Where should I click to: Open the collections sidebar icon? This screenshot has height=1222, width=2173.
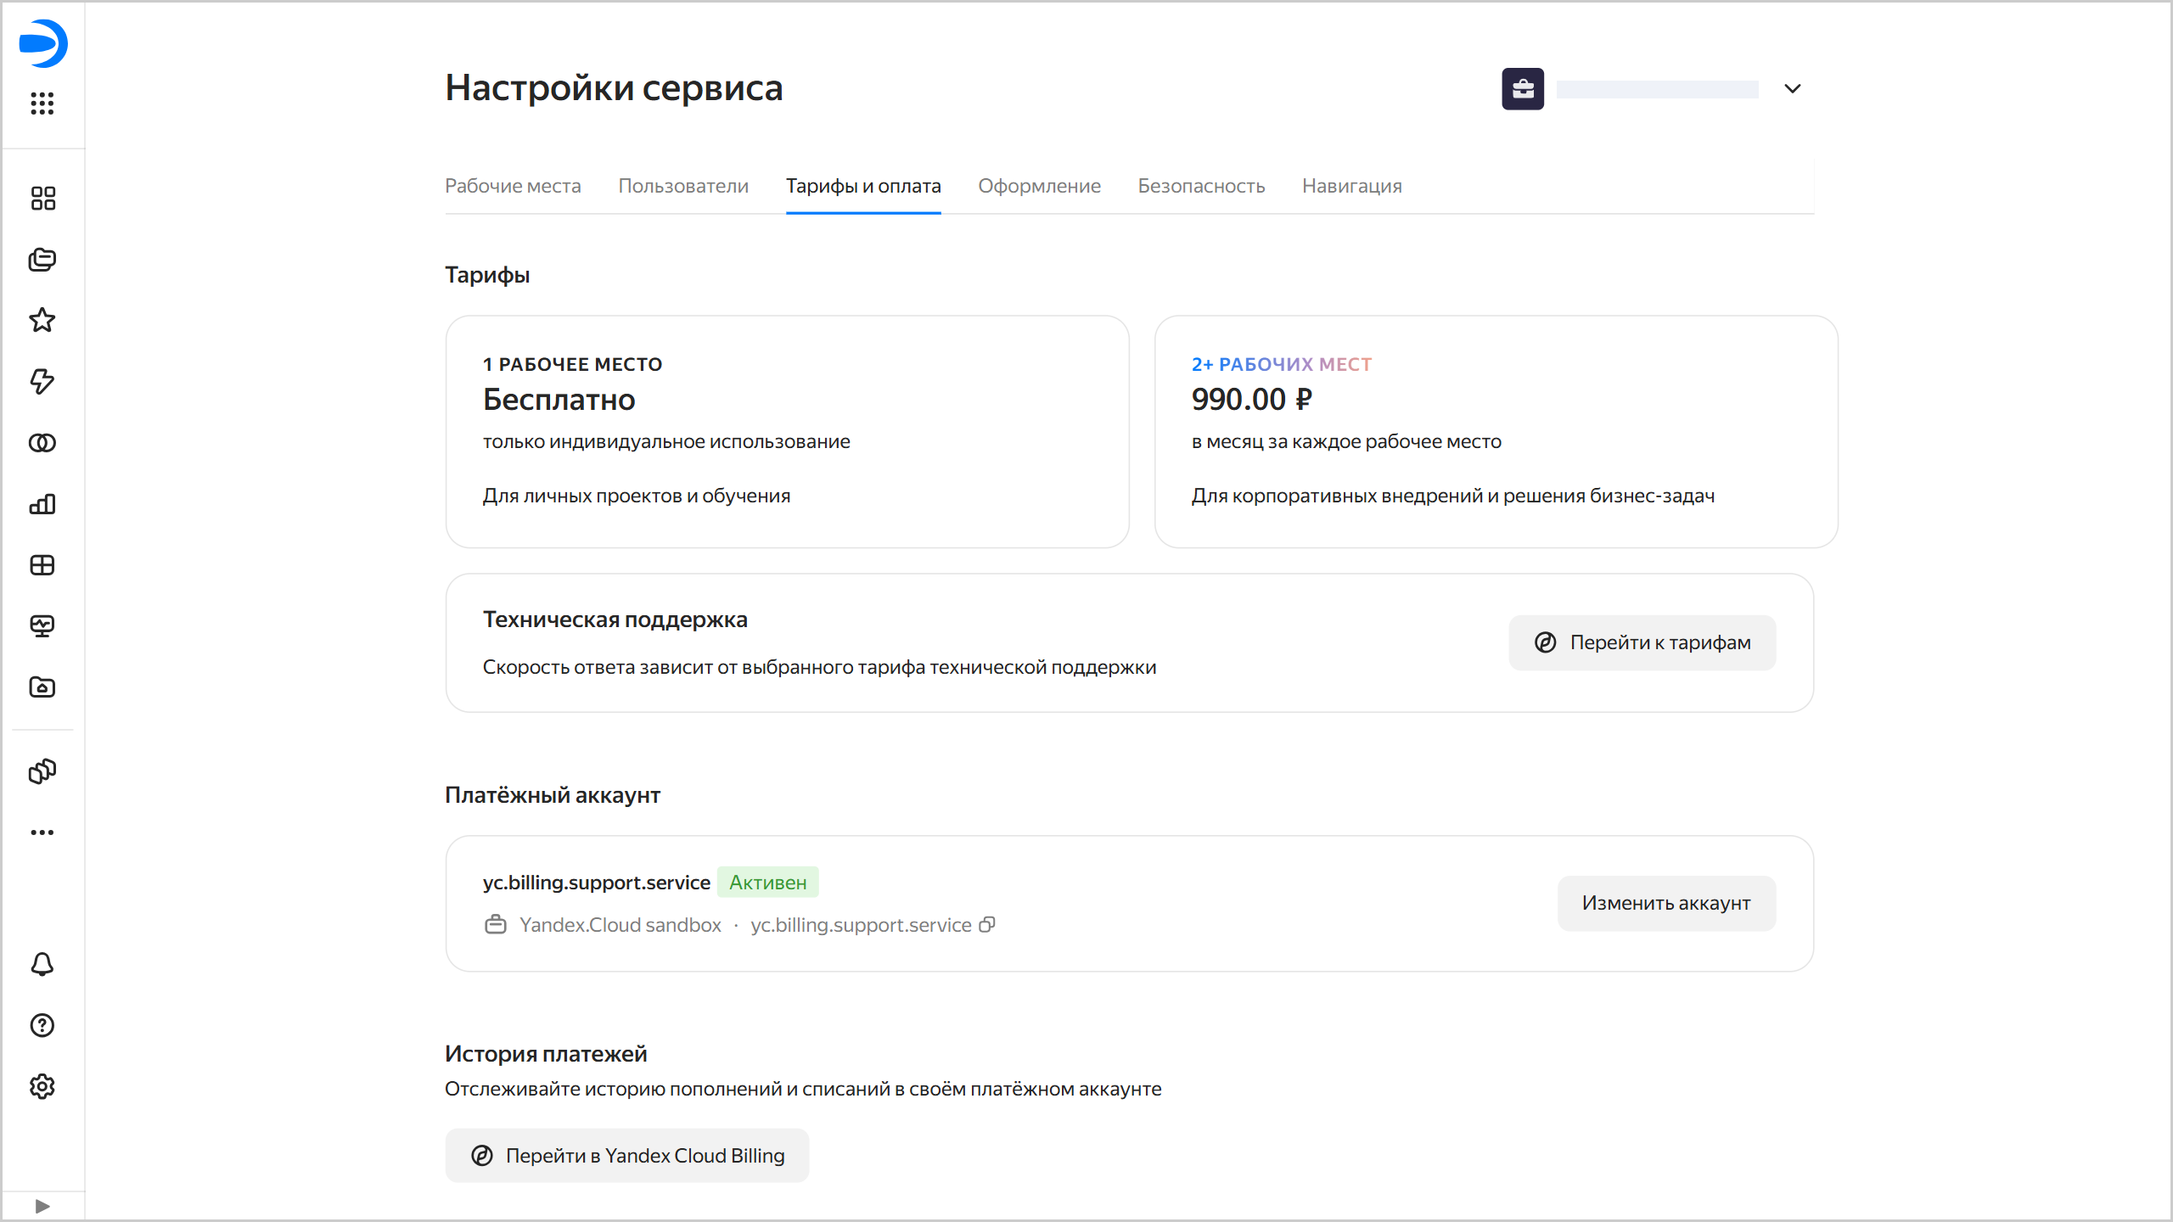click(x=42, y=260)
